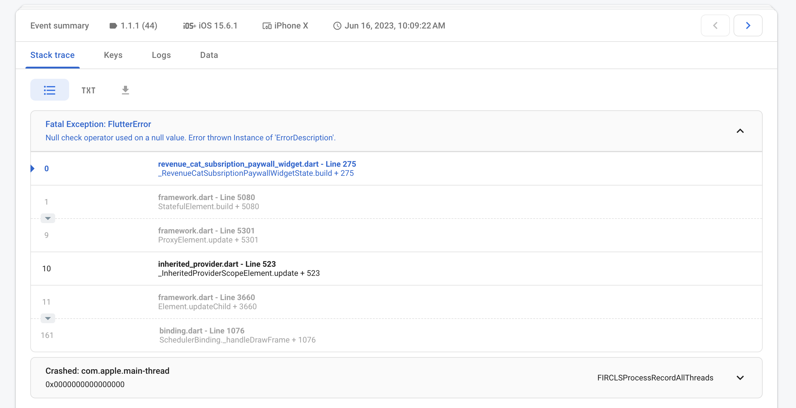Click the crash frame indicator arrow on frame 0
The width and height of the screenshot is (796, 408).
(32, 169)
